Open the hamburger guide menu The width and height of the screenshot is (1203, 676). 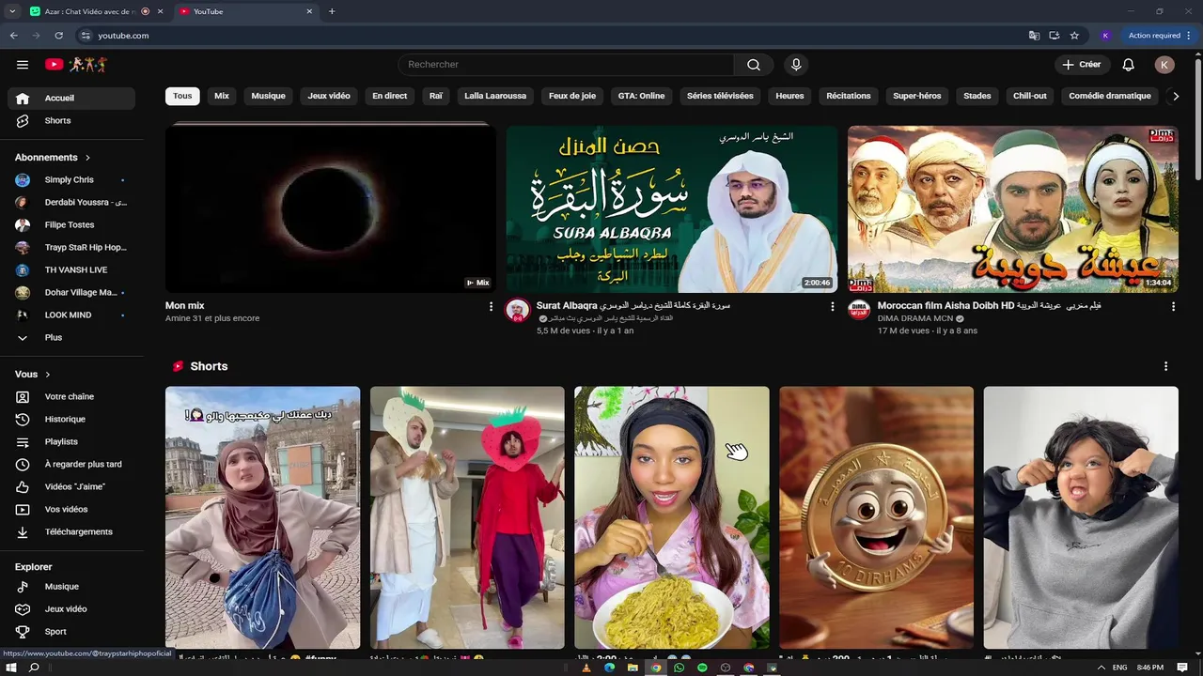(x=23, y=65)
